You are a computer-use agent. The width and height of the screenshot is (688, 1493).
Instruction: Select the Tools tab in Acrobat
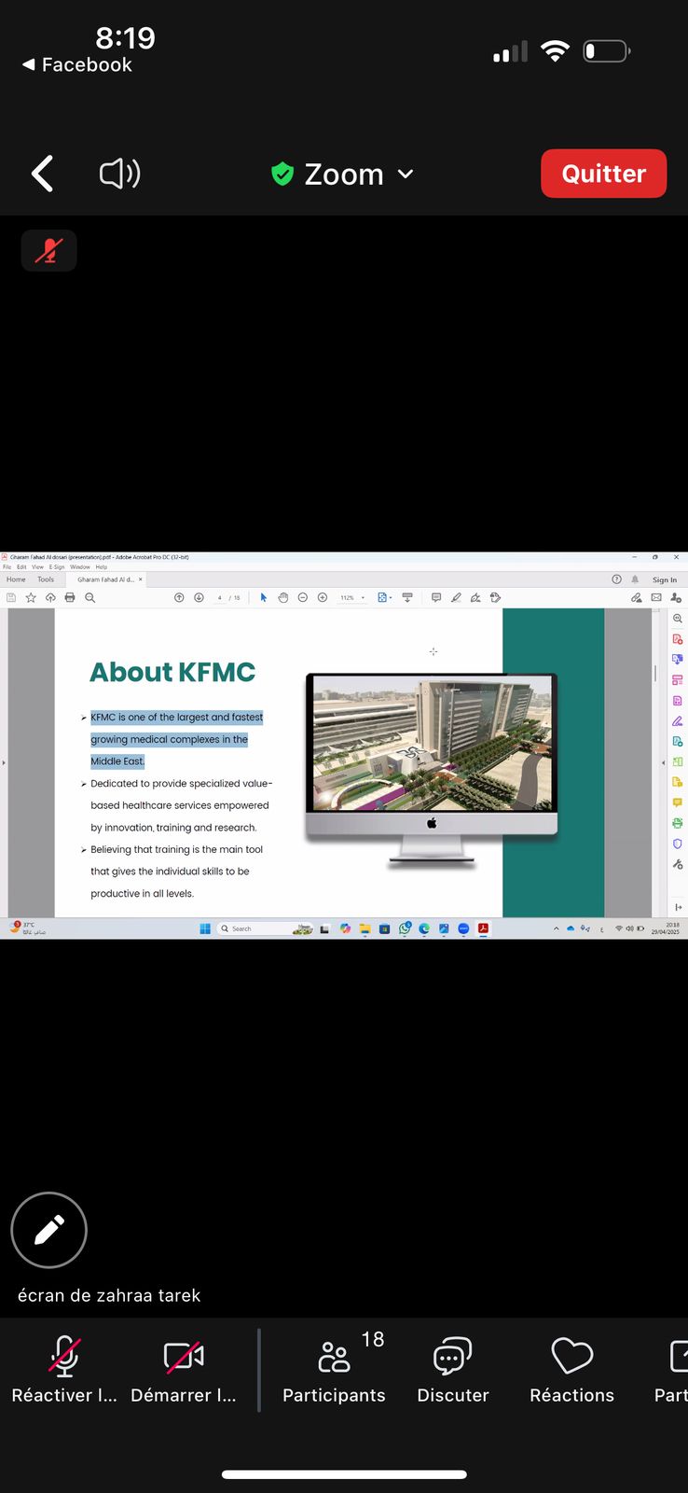46,579
